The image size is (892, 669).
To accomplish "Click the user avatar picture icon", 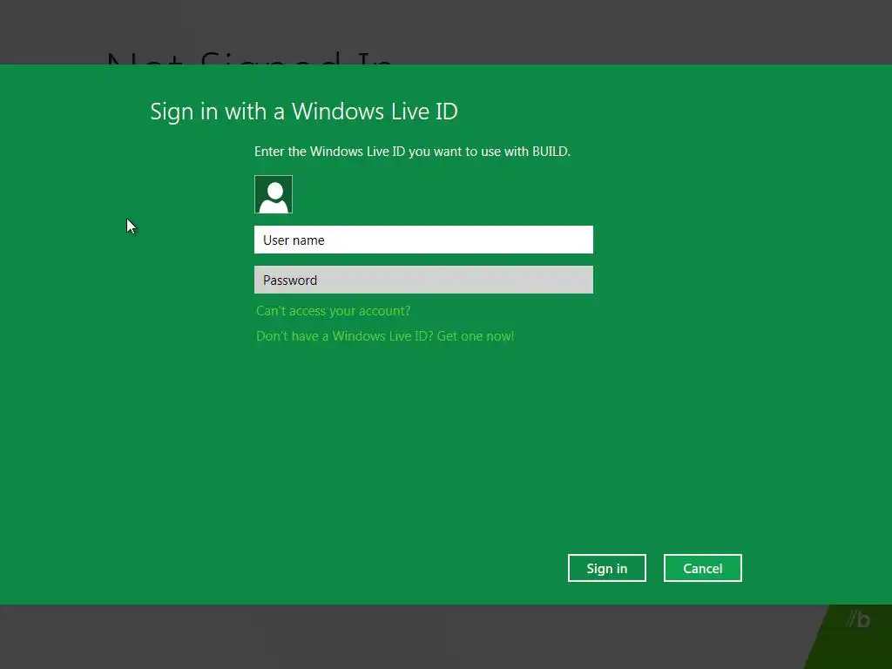I will (273, 194).
